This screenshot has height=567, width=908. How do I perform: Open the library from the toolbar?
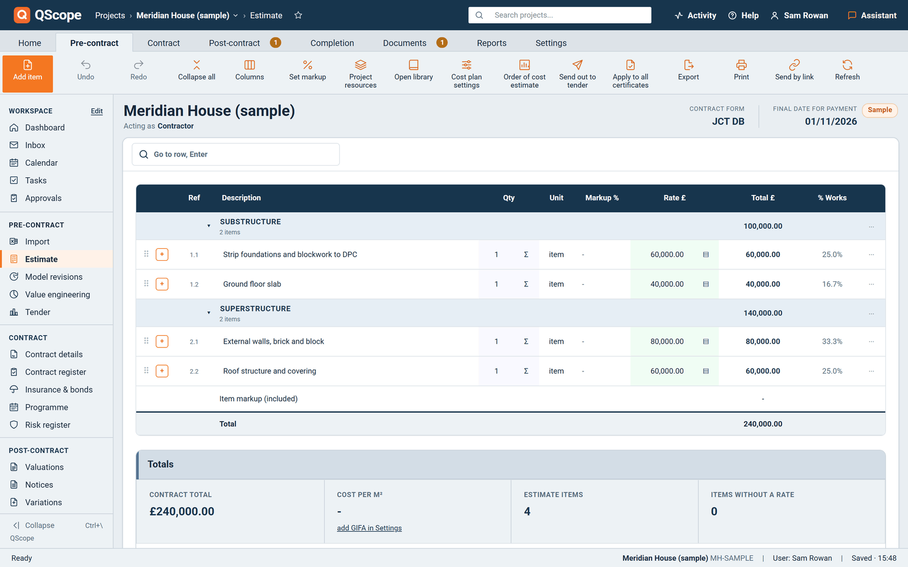click(414, 70)
